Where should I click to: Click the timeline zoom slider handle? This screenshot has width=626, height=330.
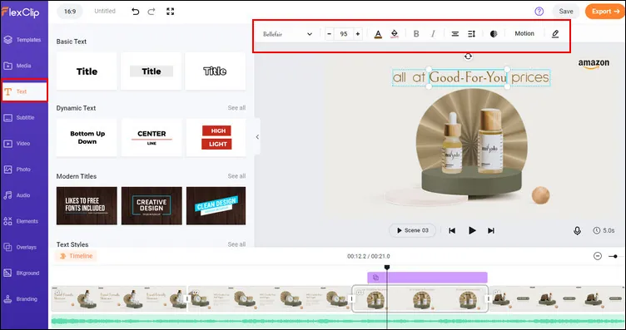tap(616, 256)
